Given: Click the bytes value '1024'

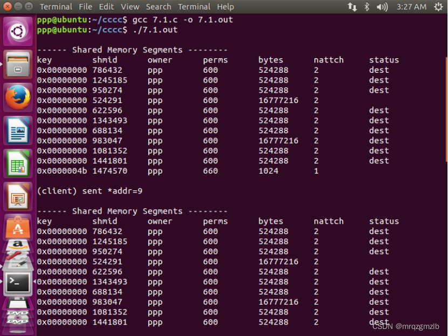Looking at the screenshot, I should pyautogui.click(x=268, y=171).
